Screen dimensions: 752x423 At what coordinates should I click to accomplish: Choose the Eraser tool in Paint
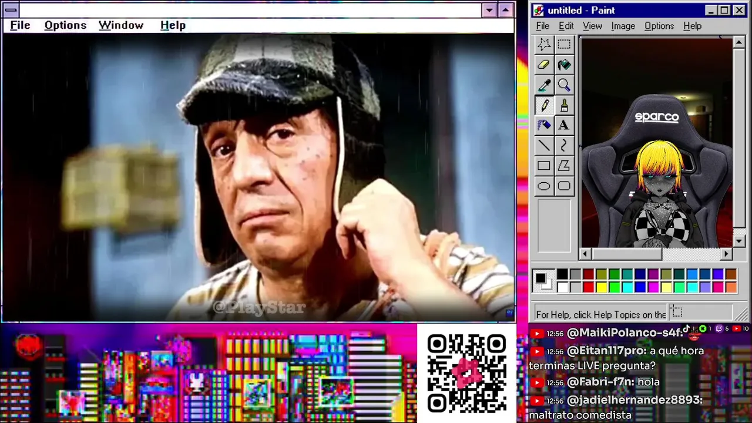coord(544,65)
